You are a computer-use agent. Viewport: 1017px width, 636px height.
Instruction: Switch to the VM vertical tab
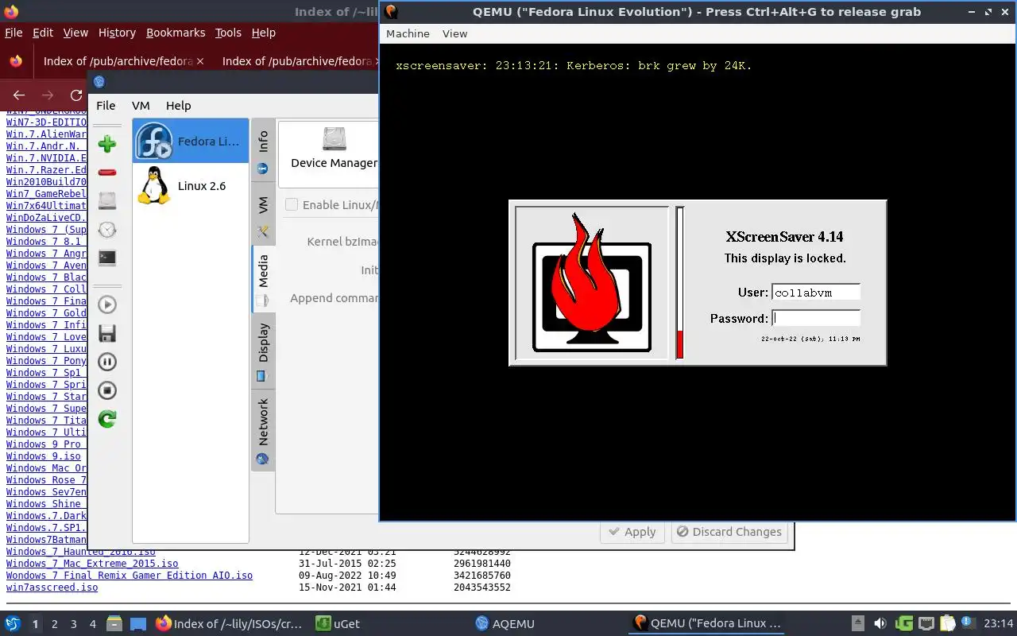(263, 215)
